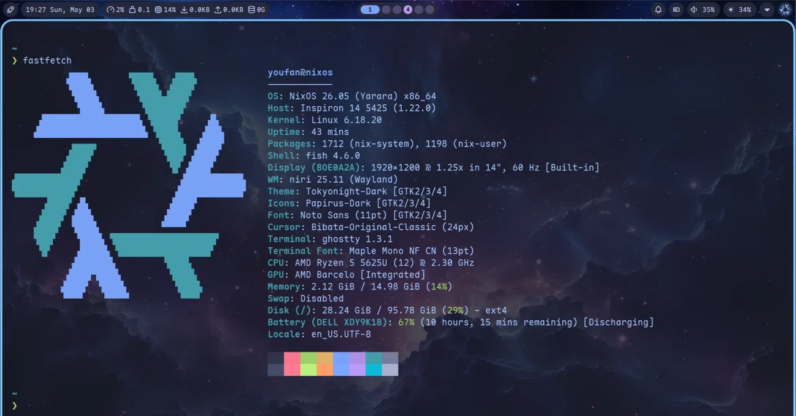Image resolution: width=796 pixels, height=416 pixels.
Task: Open the notifications bell icon
Action: [659, 10]
